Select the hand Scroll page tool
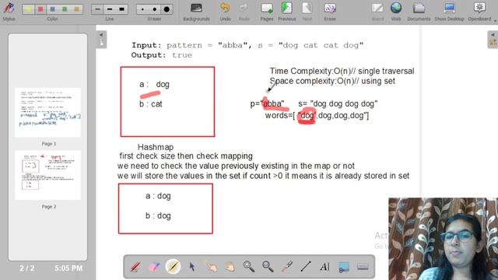Screen dimensions: 498x280 230,267
